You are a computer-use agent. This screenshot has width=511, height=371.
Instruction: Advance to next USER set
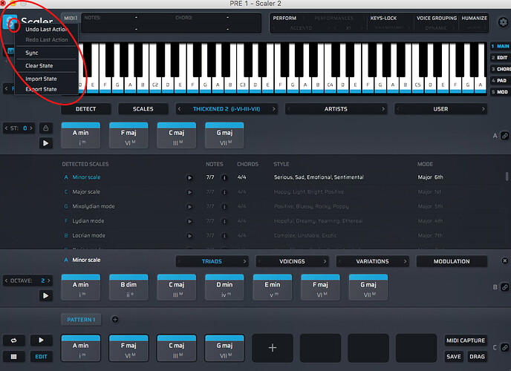click(x=483, y=109)
